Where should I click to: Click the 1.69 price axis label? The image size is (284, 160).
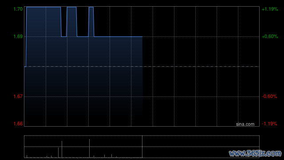click(18, 36)
